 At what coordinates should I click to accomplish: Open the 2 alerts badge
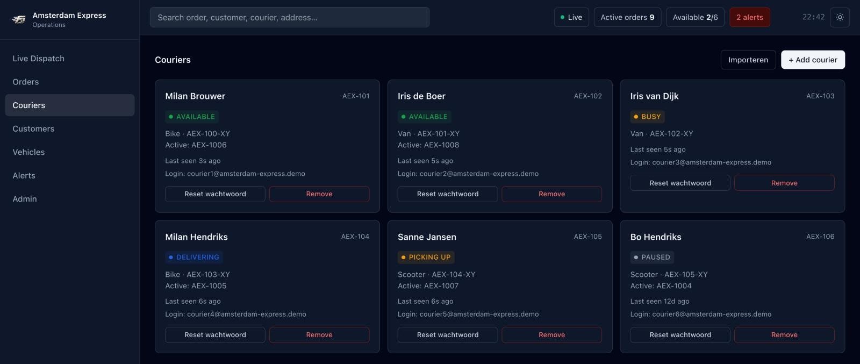click(750, 17)
